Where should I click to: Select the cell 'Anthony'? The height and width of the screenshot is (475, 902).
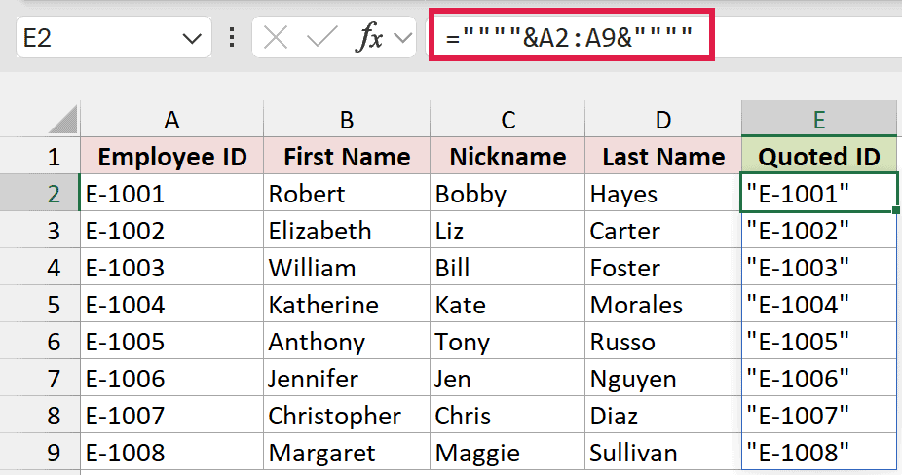point(347,341)
